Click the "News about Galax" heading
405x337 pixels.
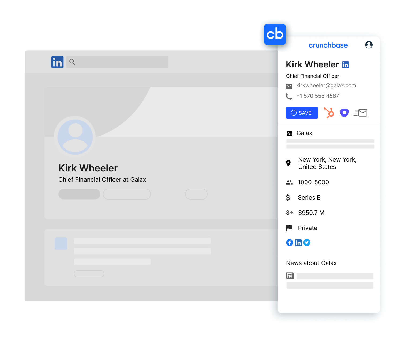pos(311,263)
